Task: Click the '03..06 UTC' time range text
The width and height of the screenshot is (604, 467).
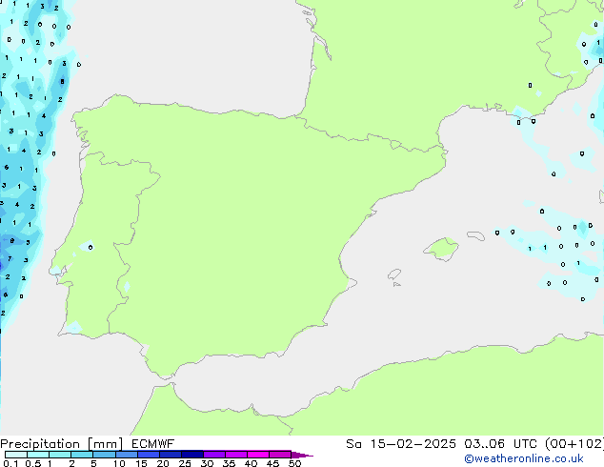Action: pyautogui.click(x=500, y=444)
